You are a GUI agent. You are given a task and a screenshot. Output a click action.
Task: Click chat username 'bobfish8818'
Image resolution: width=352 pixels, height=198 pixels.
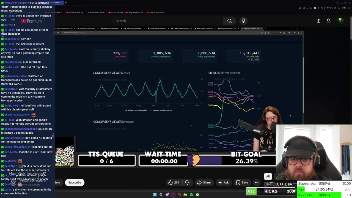pyautogui.click(x=12, y=39)
